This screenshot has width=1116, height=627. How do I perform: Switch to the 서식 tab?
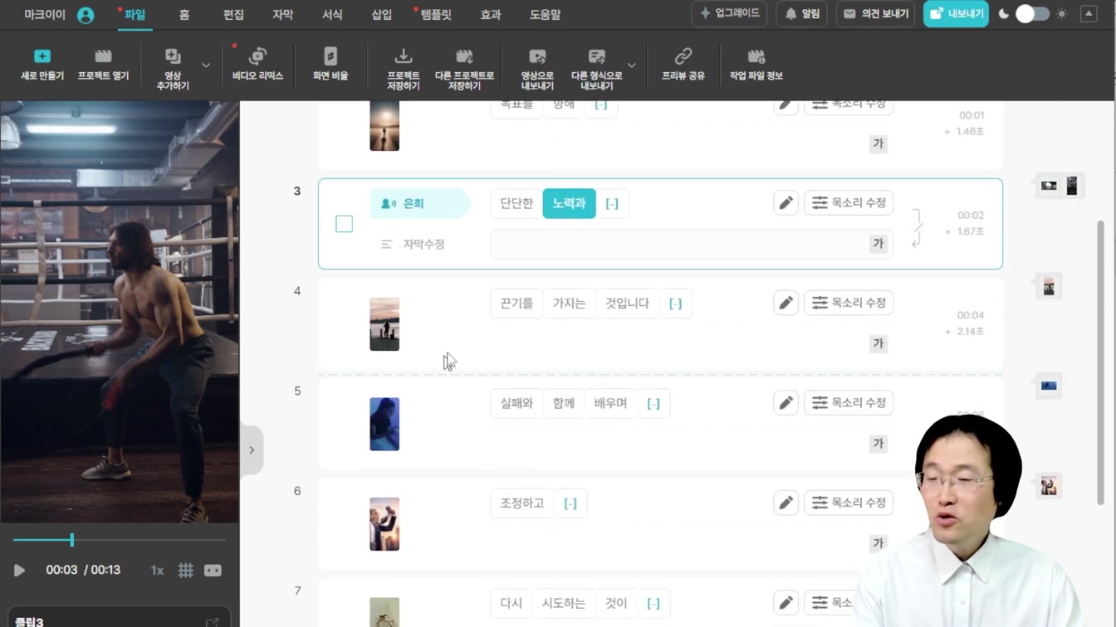[332, 15]
